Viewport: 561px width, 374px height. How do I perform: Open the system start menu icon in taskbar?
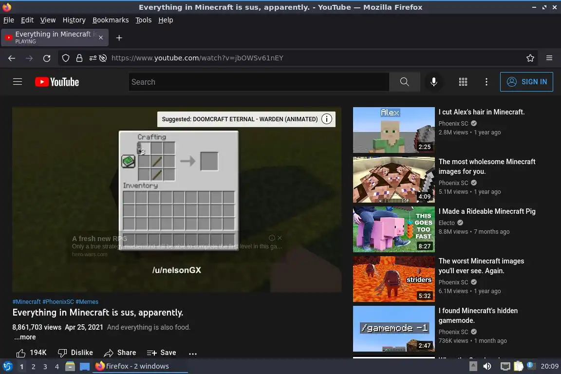(8, 366)
